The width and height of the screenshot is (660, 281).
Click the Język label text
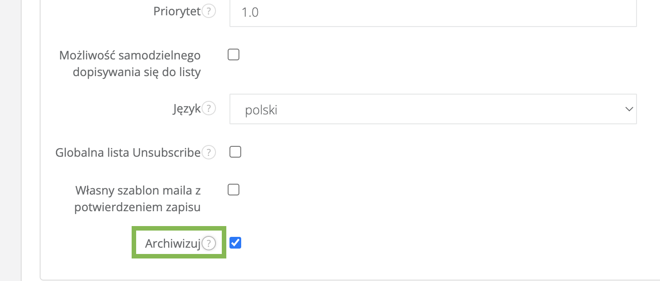186,109
